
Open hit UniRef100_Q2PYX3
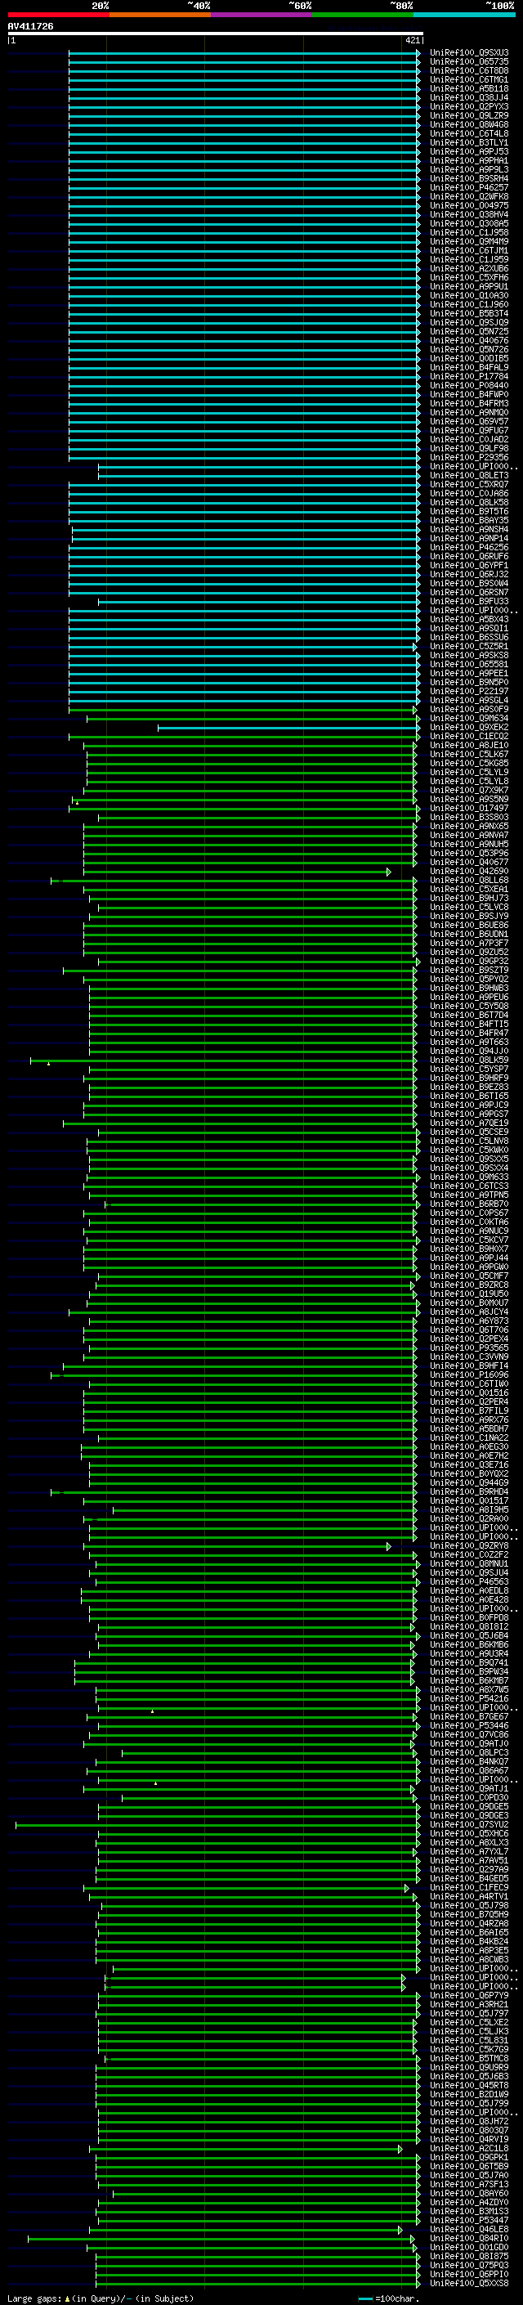tap(469, 106)
